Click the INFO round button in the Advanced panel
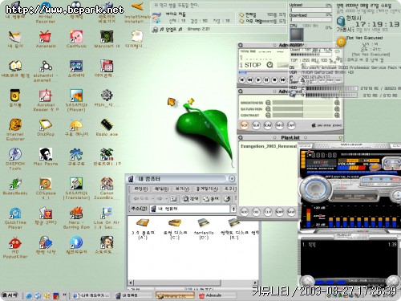The height and width of the screenshot is (301, 401). pos(280,125)
